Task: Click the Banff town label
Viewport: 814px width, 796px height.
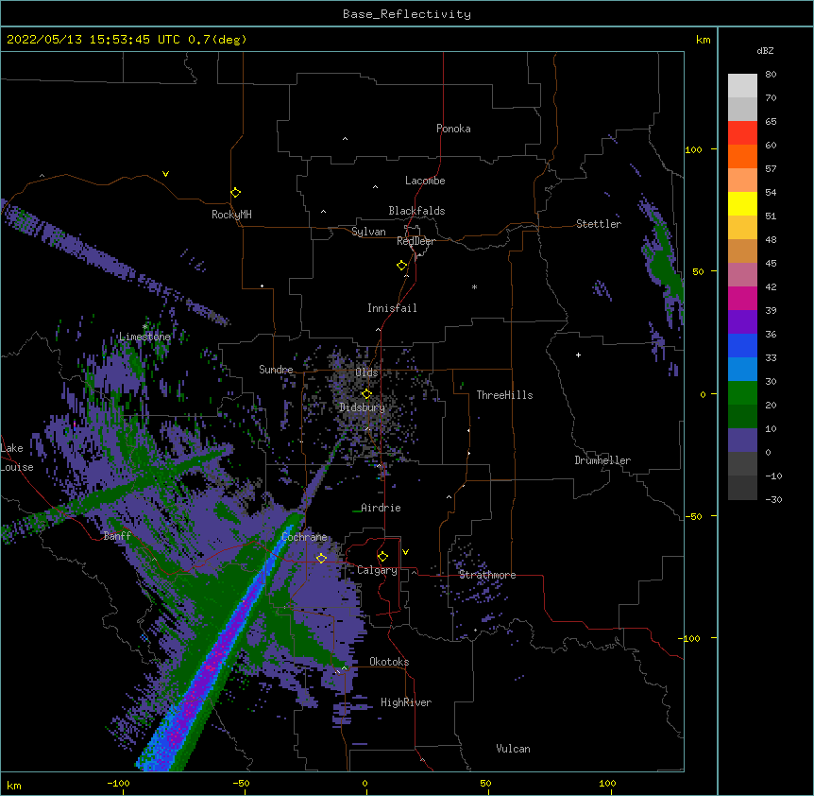Action: pyautogui.click(x=117, y=536)
